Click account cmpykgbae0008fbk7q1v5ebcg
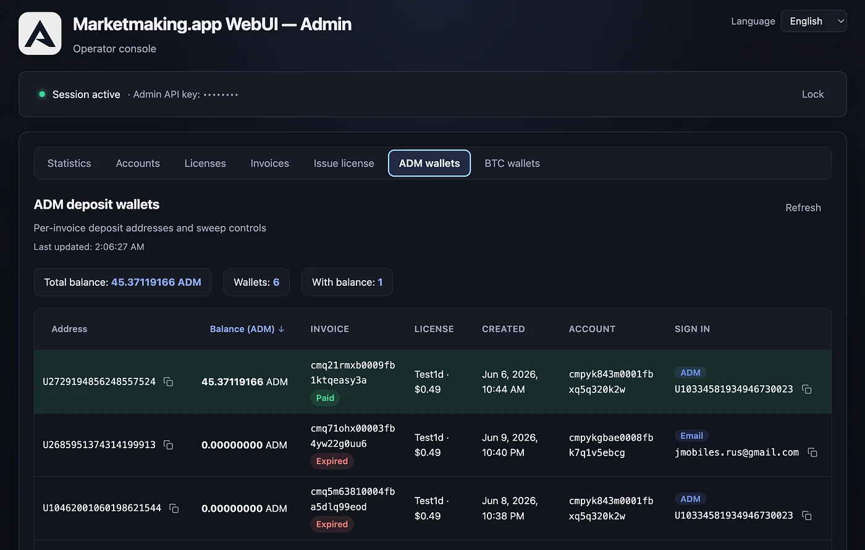Screen dimensions: 865x550 [611, 445]
